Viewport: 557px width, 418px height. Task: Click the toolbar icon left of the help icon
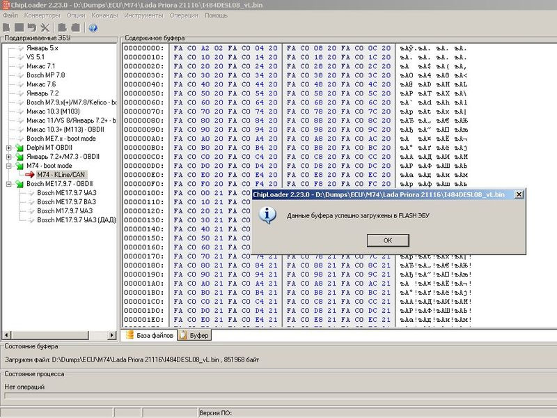point(75,27)
